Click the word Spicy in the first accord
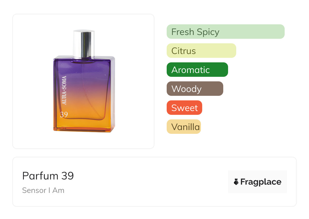This screenshot has width=309, height=219. click(x=207, y=32)
